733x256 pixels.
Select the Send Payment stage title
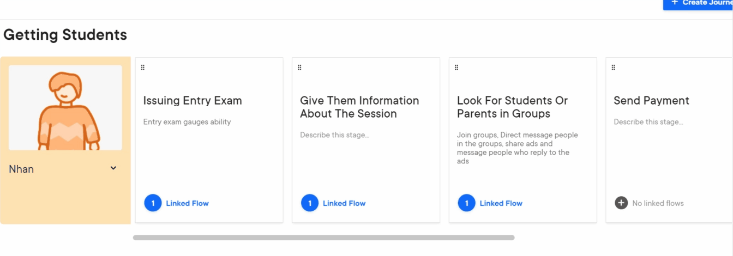[x=651, y=101]
